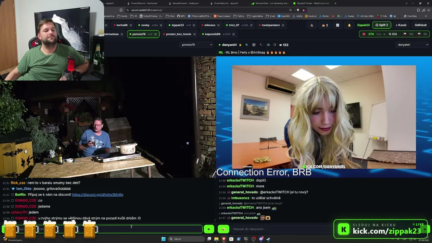Click the browser address bar URL
This screenshot has width=432, height=243.
[147, 10]
